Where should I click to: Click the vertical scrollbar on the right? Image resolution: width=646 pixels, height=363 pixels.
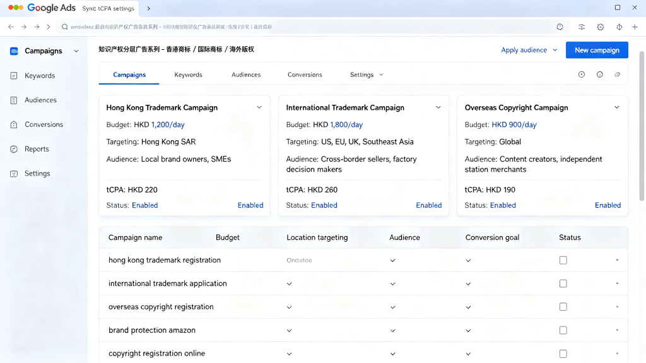tap(642, 126)
